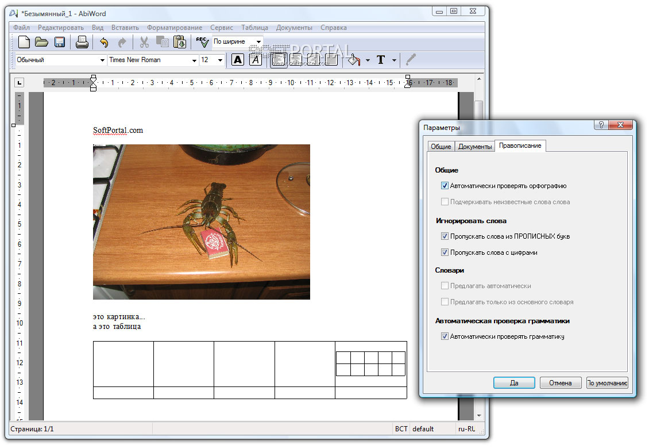Image resolution: width=649 pixels, height=448 pixels.
Task: Toggle 'Пропускать слова с цифрами' checkbox
Action: [445, 252]
